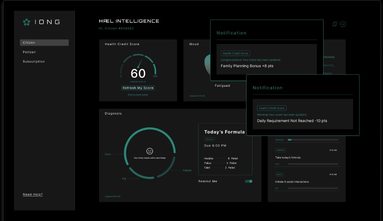The width and height of the screenshot is (383, 221).
Task: Click the Fat label on diagnosis chart
Action: (x=124, y=179)
